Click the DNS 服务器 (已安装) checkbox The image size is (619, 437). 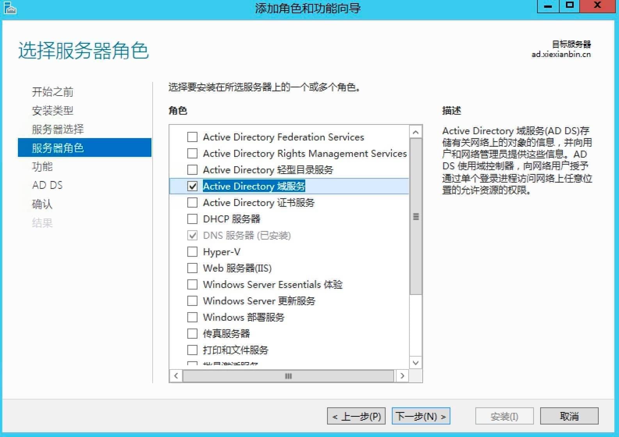pyautogui.click(x=192, y=235)
